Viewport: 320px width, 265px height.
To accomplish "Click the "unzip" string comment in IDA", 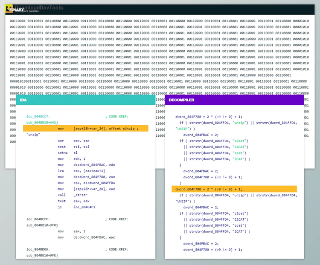I will pos(33,135).
